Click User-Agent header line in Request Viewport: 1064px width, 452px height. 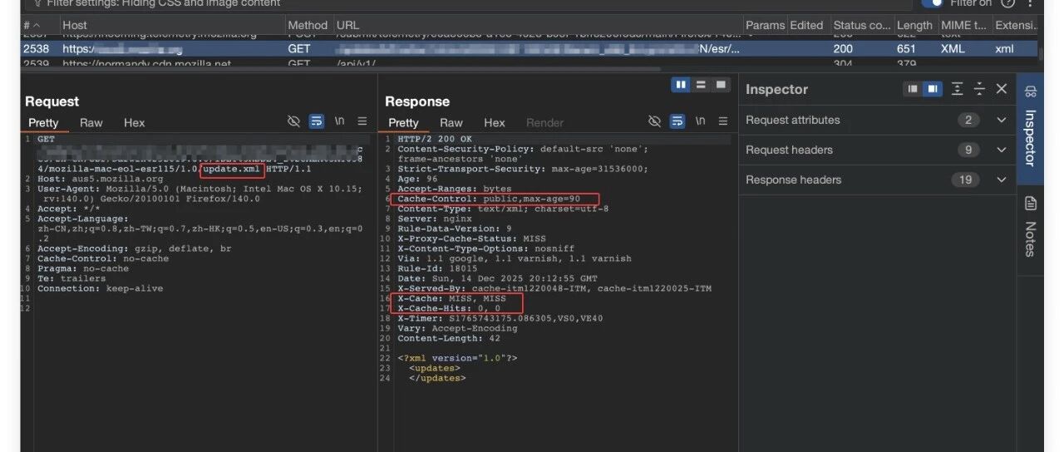[199, 194]
